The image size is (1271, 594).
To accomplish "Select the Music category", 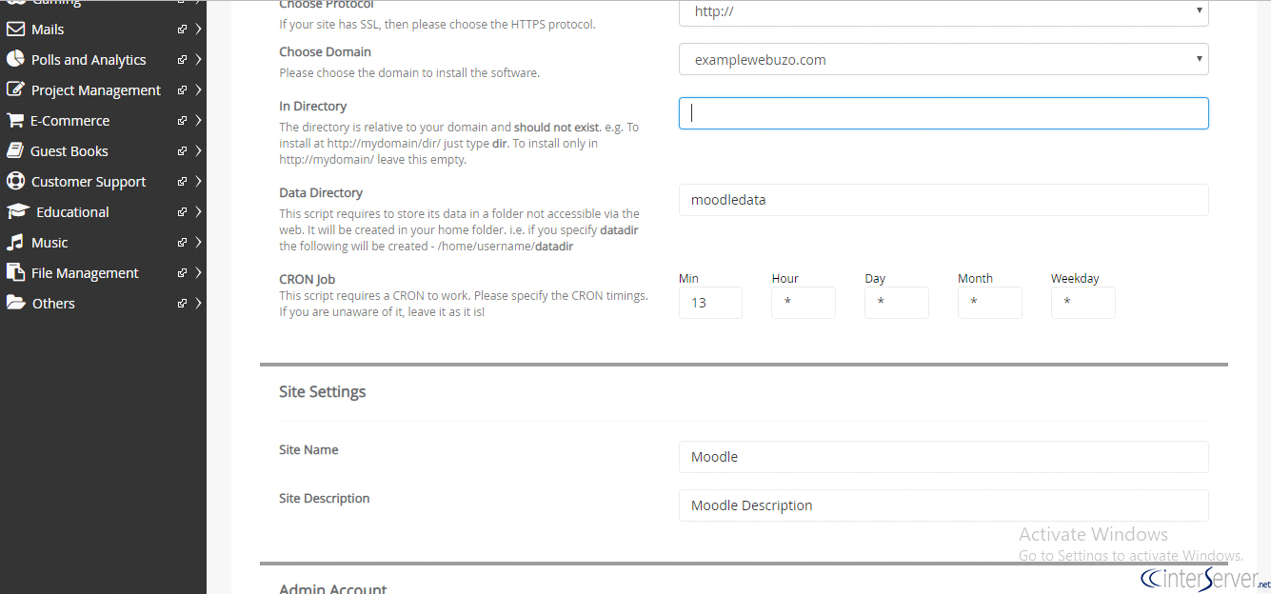I will pos(50,243).
